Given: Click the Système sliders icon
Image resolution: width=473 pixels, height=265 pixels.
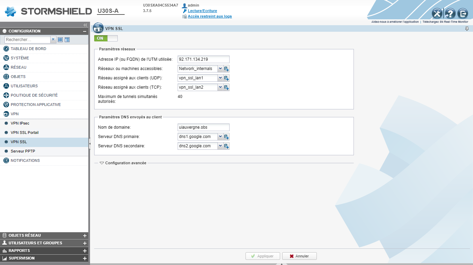Looking at the screenshot, I should 6,58.
